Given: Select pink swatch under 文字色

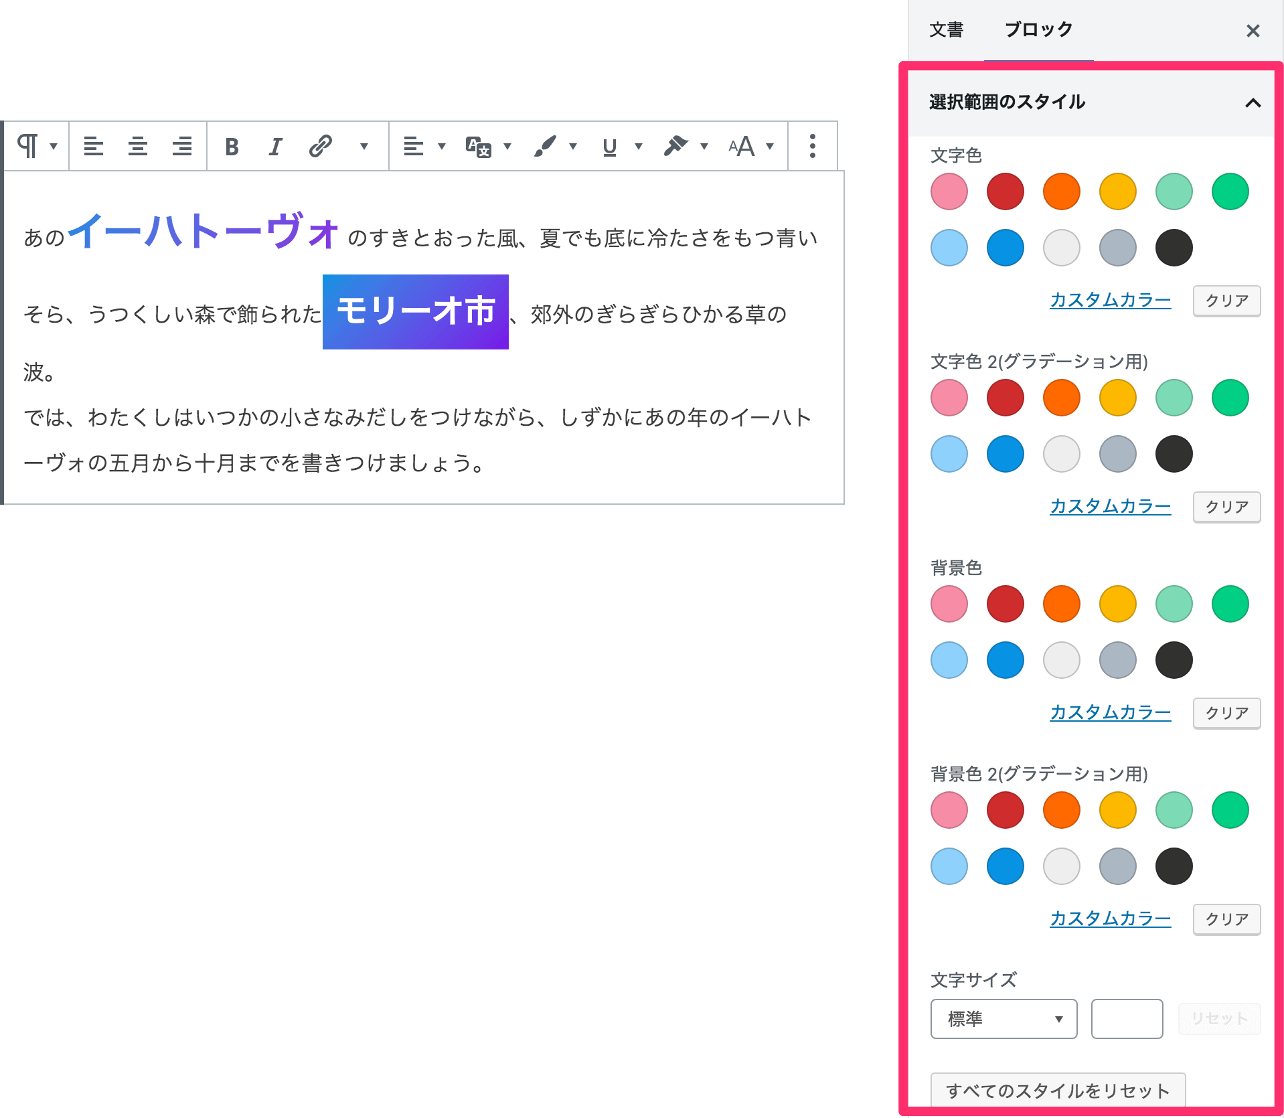Looking at the screenshot, I should (949, 191).
